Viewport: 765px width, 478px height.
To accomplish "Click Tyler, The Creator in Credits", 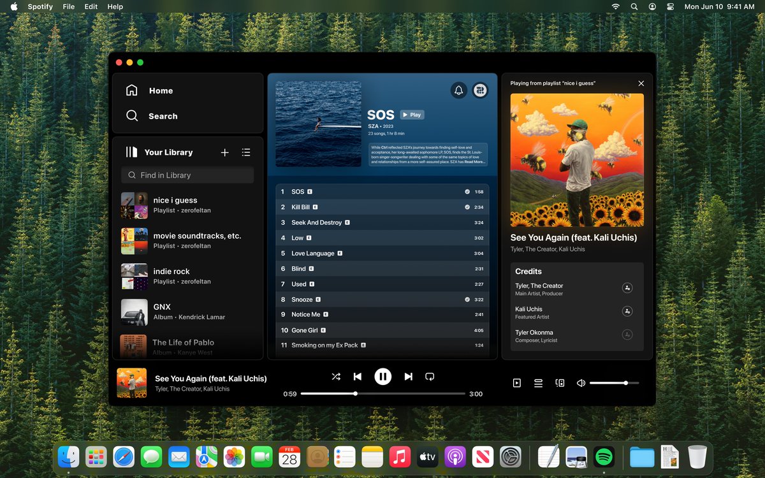I will tap(539, 286).
